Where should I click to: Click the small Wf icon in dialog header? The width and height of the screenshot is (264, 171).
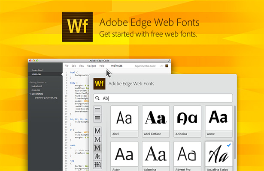coord(99,84)
